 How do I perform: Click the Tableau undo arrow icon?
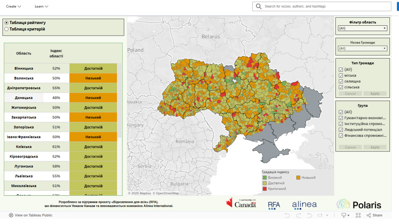(x=287, y=215)
